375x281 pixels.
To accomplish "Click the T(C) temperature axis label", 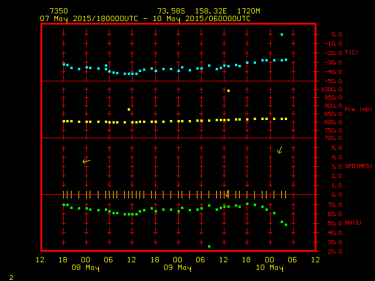I will coord(351,53).
